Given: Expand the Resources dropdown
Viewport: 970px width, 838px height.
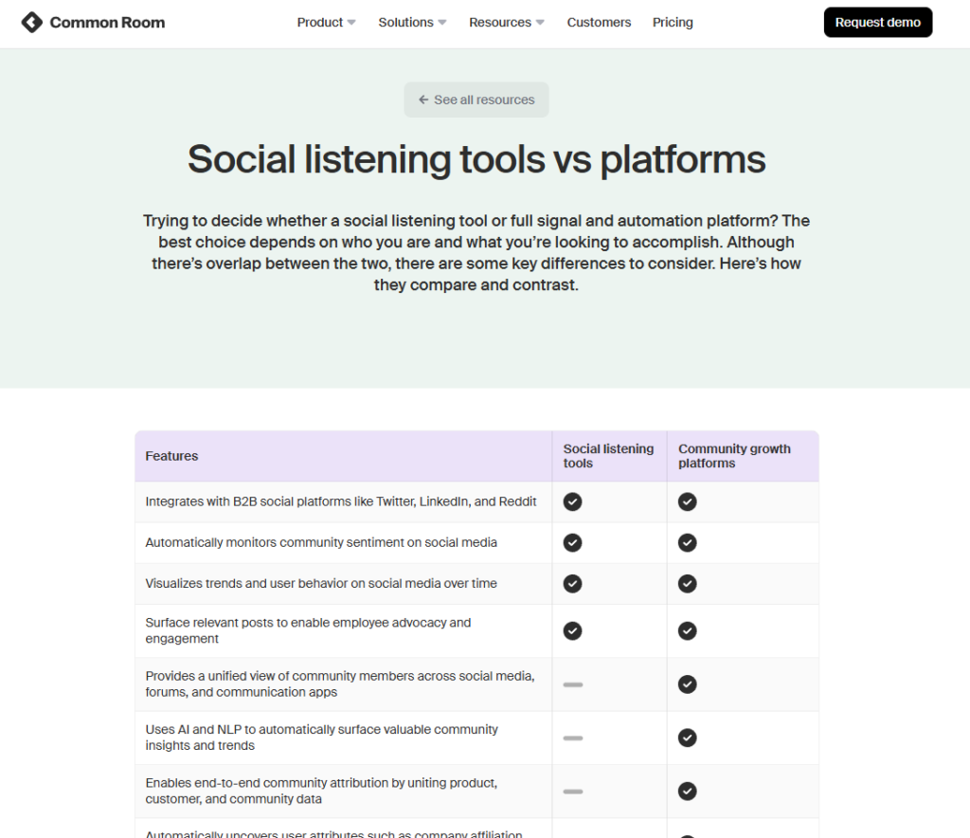Looking at the screenshot, I should [x=506, y=22].
